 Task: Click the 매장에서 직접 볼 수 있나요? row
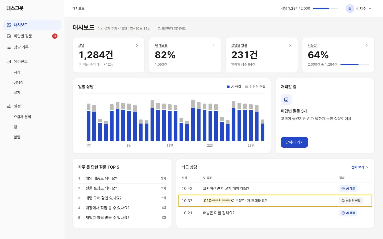coord(122,208)
